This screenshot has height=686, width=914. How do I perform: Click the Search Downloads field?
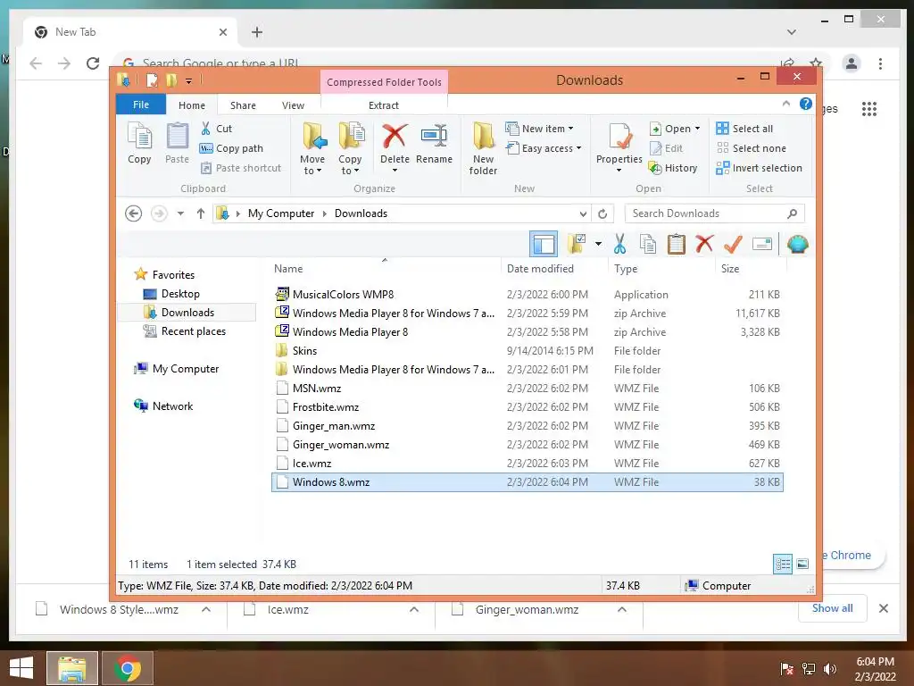[715, 213]
